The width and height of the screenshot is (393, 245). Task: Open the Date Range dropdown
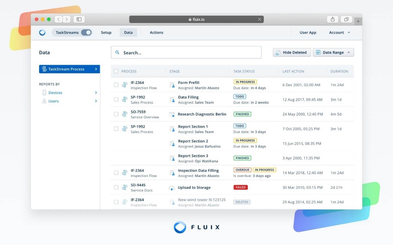[x=333, y=53]
